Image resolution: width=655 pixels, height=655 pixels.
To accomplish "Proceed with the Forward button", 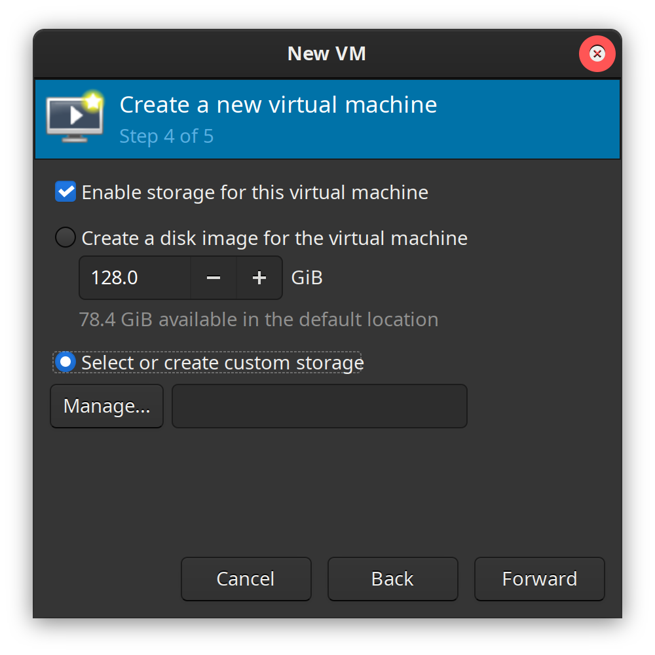I will [x=539, y=579].
